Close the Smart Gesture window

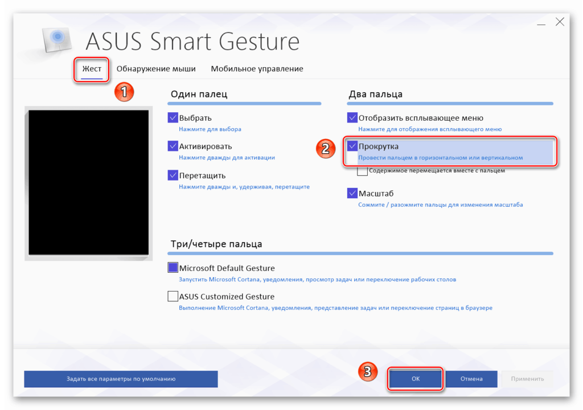560,22
